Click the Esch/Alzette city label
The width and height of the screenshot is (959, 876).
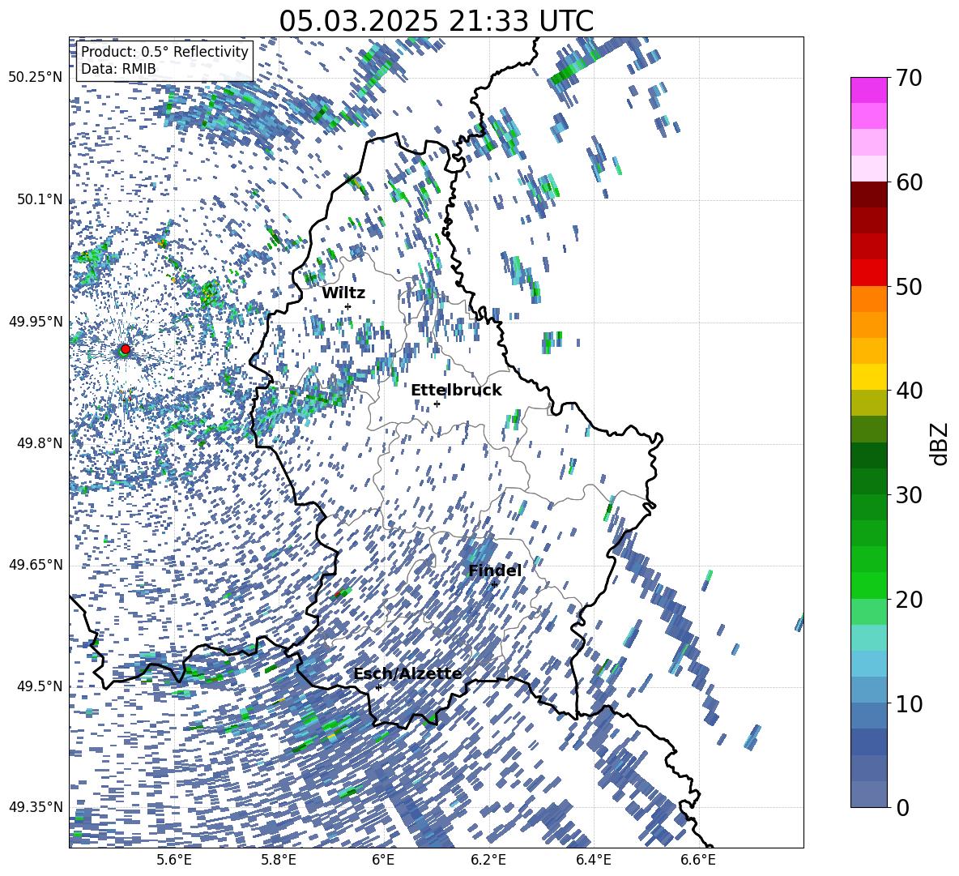tap(407, 674)
